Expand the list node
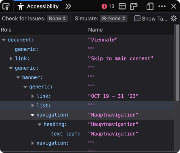Viewport: 180px width, 153px height. [33, 105]
